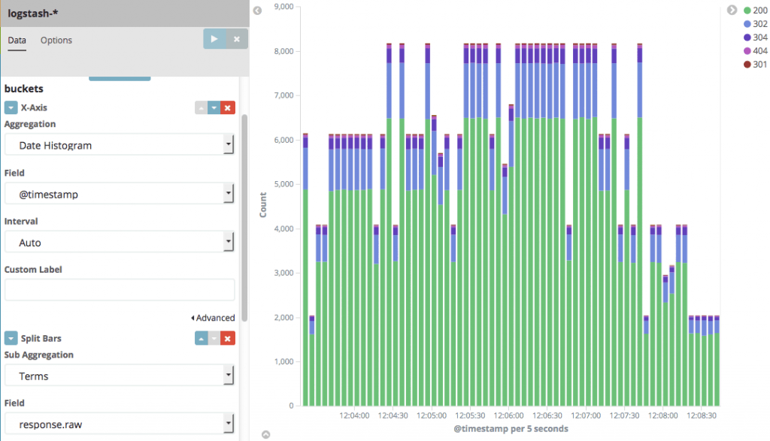Screen dimensions: 770x441
Task: Expand the Advanced settings link
Action: (x=213, y=318)
